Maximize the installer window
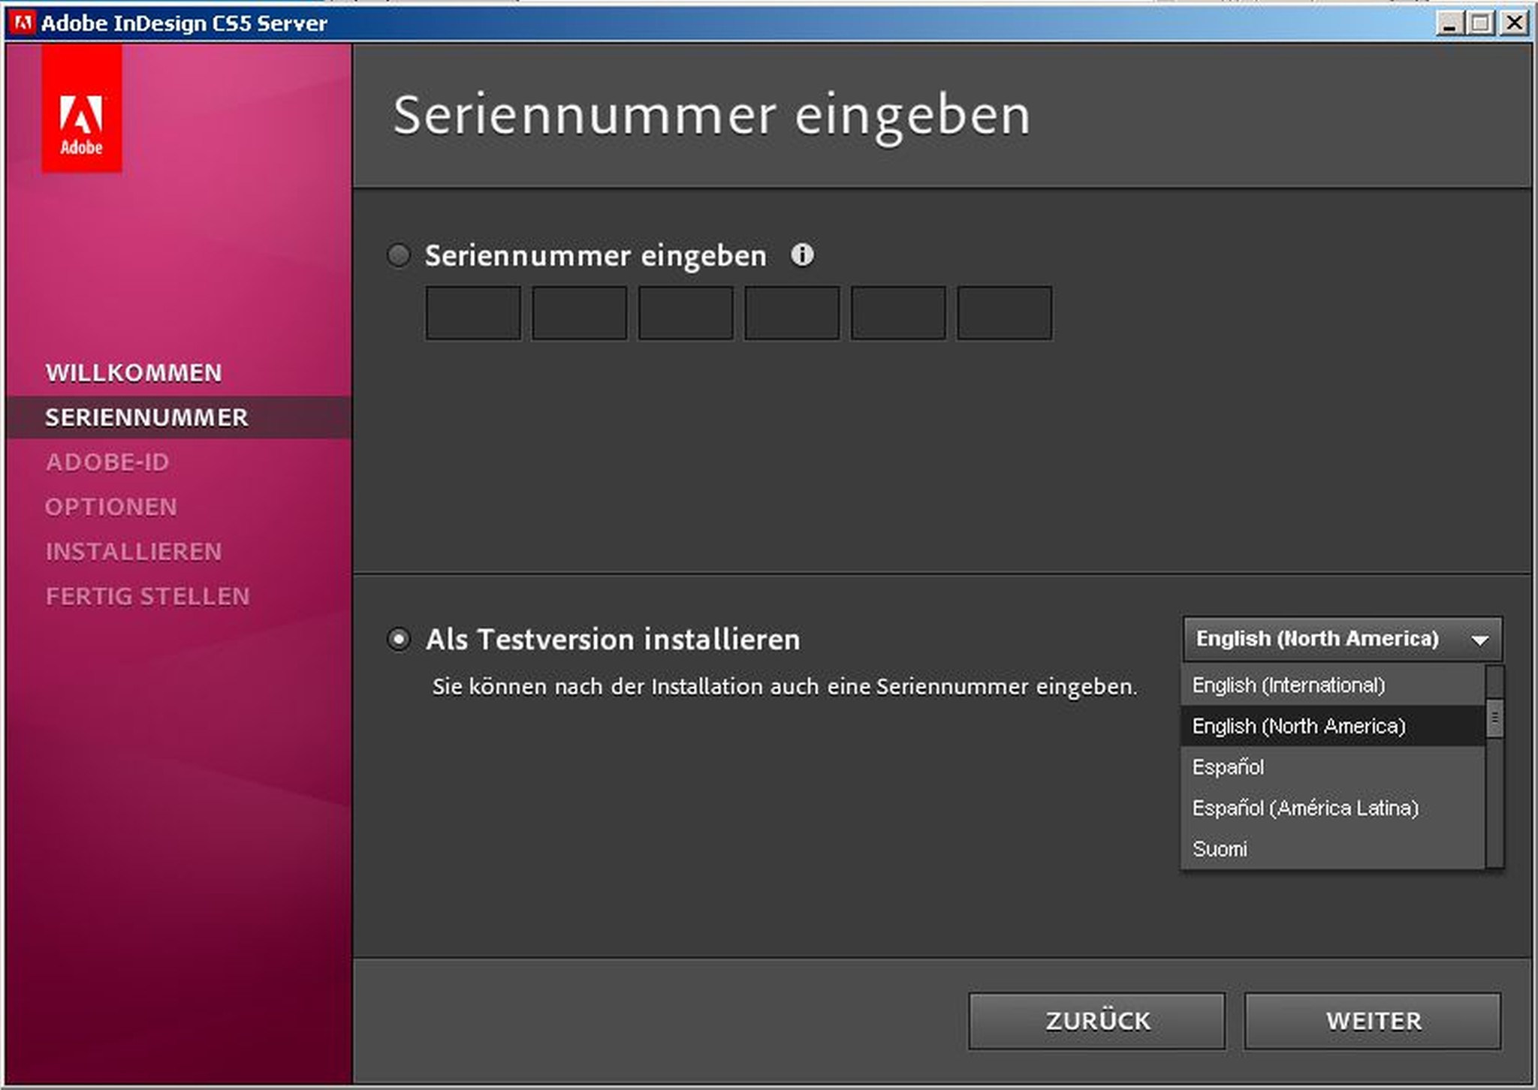1538x1090 pixels. point(1481,23)
